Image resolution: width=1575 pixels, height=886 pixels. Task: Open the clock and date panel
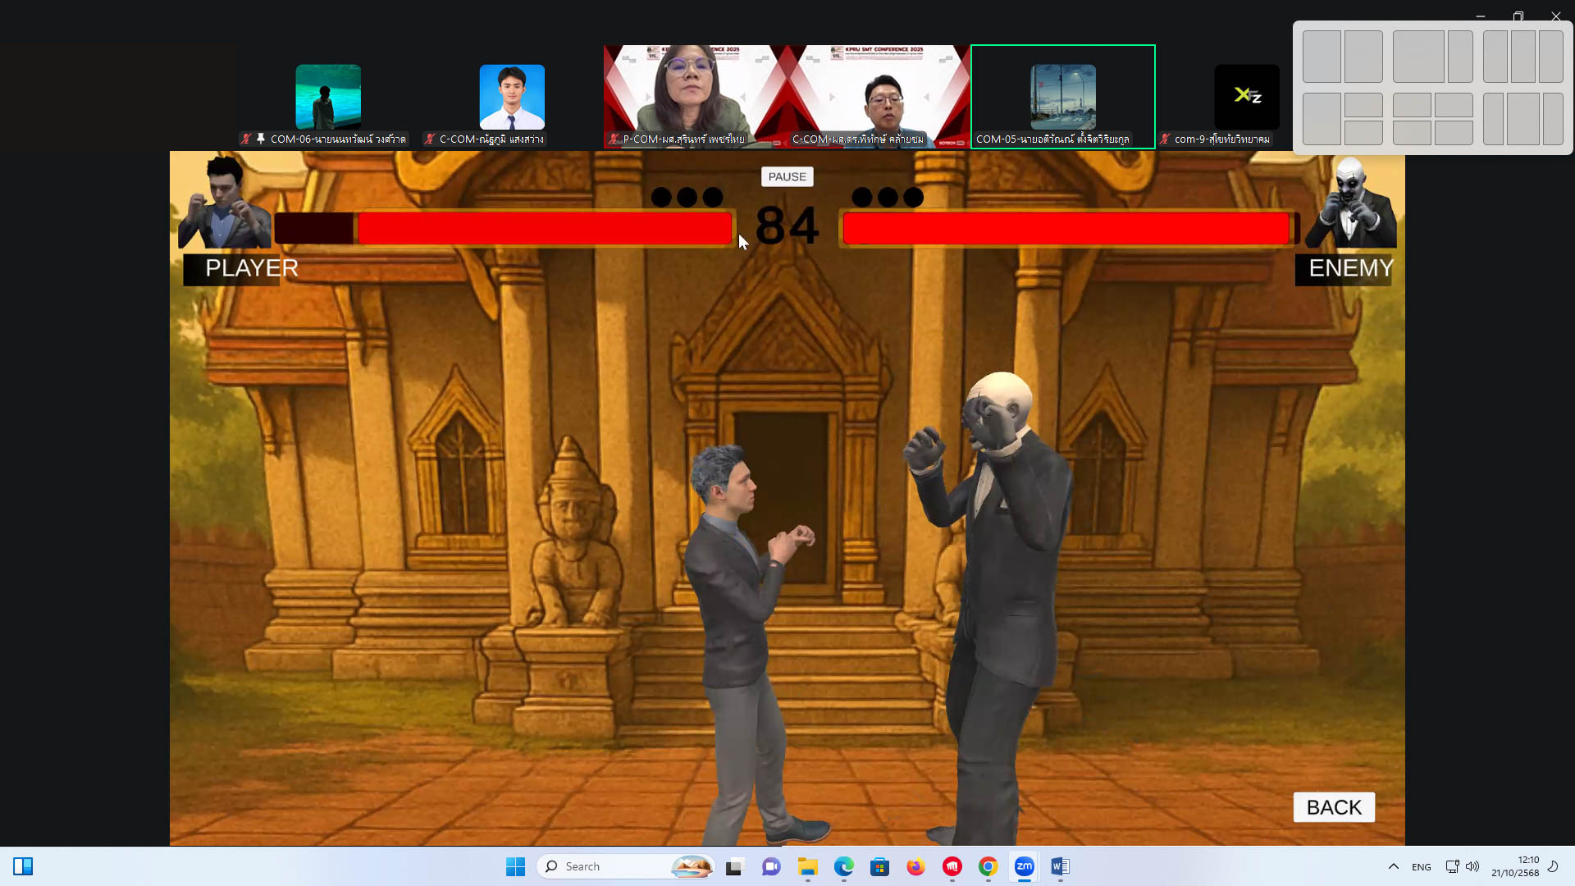point(1515,866)
